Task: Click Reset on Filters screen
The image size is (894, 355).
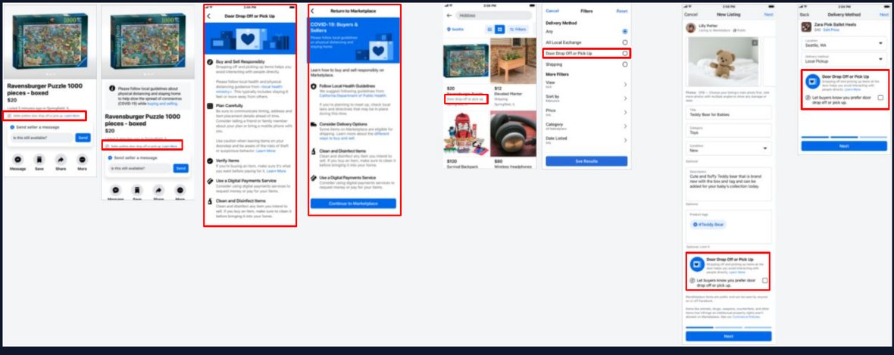Action: 621,11
